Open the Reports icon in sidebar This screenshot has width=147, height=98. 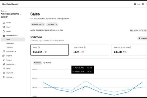tap(4, 56)
